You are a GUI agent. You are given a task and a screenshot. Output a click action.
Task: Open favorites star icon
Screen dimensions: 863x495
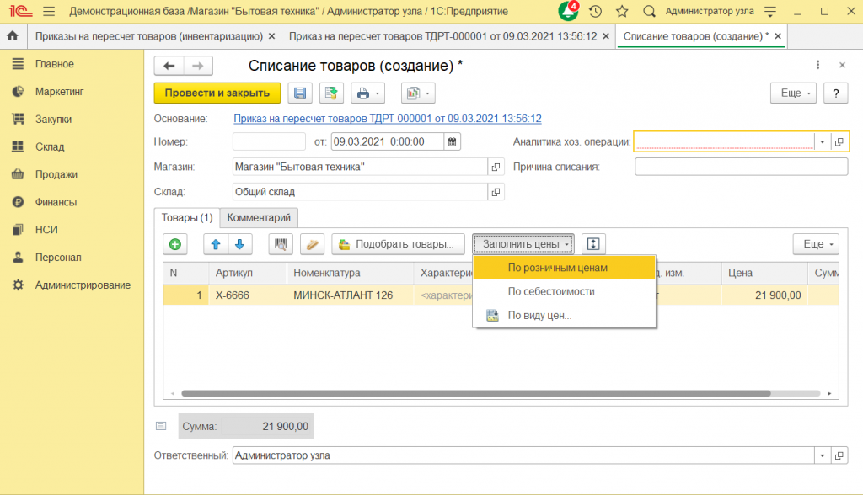click(x=622, y=11)
